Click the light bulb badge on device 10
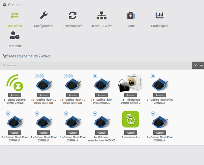The width and height of the screenshot is (204, 165). pos(37,76)
